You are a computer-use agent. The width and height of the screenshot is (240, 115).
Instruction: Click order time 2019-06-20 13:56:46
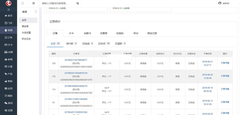click(x=207, y=76)
